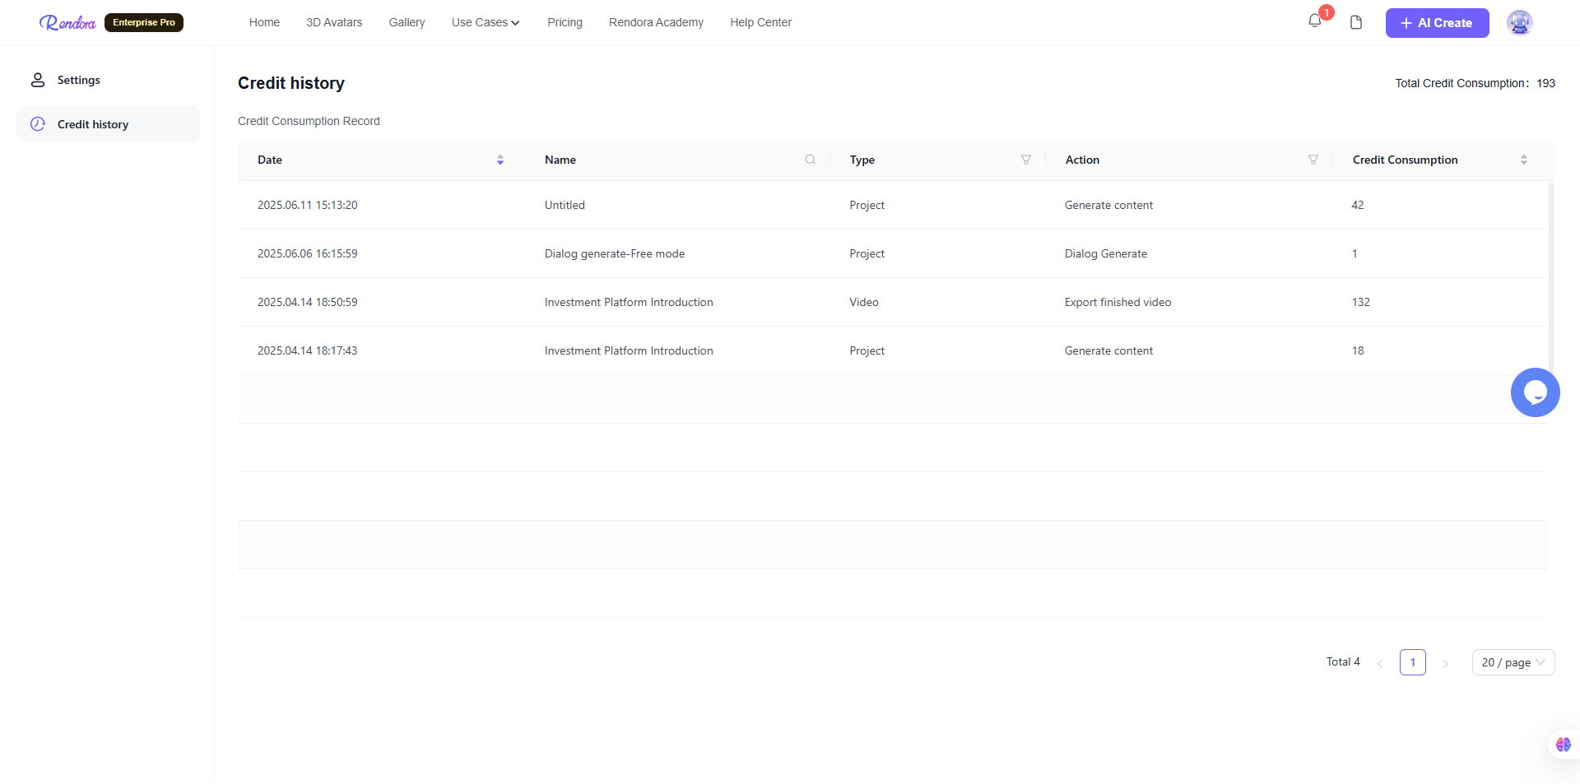Open Rendora Academy

pos(656,22)
